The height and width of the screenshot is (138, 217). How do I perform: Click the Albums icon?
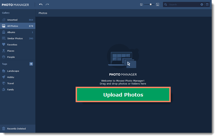click(4, 32)
